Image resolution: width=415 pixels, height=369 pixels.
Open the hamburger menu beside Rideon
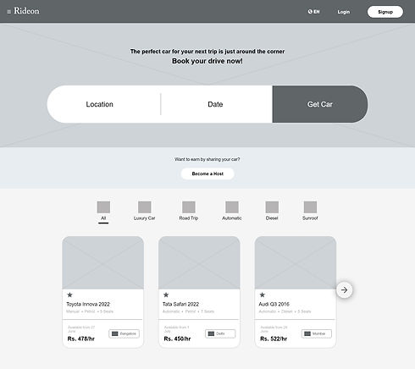coord(9,12)
